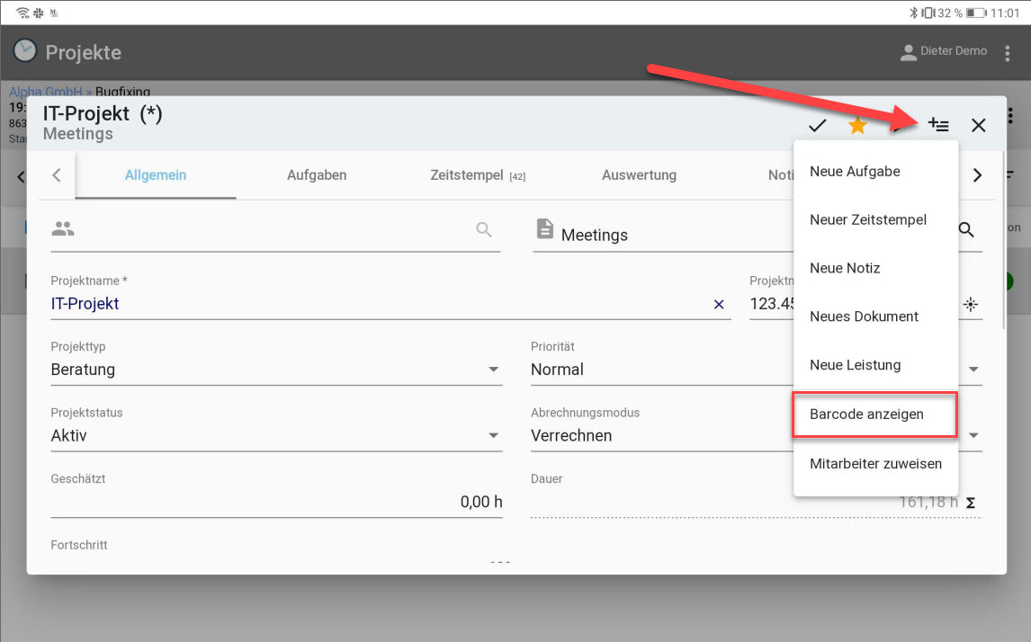Switch to the Allgemein tab
This screenshot has height=642, width=1031.
point(156,175)
